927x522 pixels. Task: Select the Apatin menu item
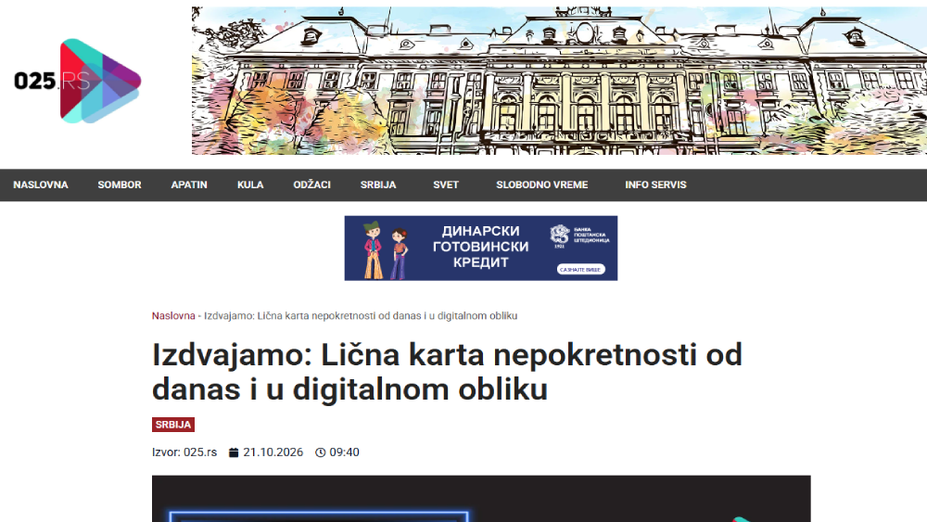189,185
